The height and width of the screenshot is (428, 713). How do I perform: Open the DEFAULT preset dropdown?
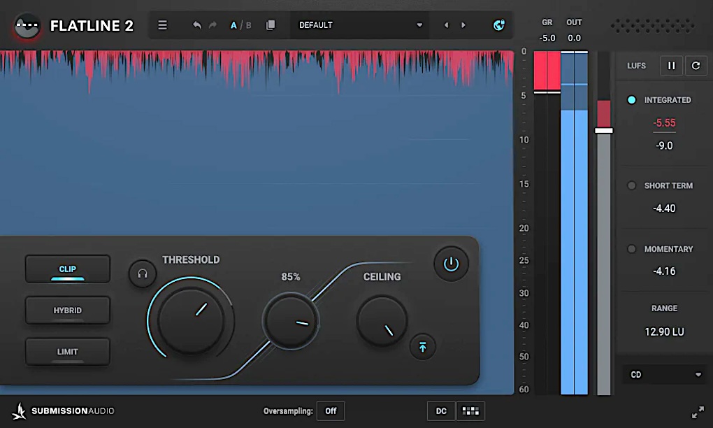coord(359,24)
